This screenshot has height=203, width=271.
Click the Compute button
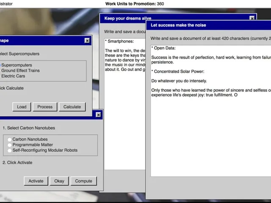83,181
